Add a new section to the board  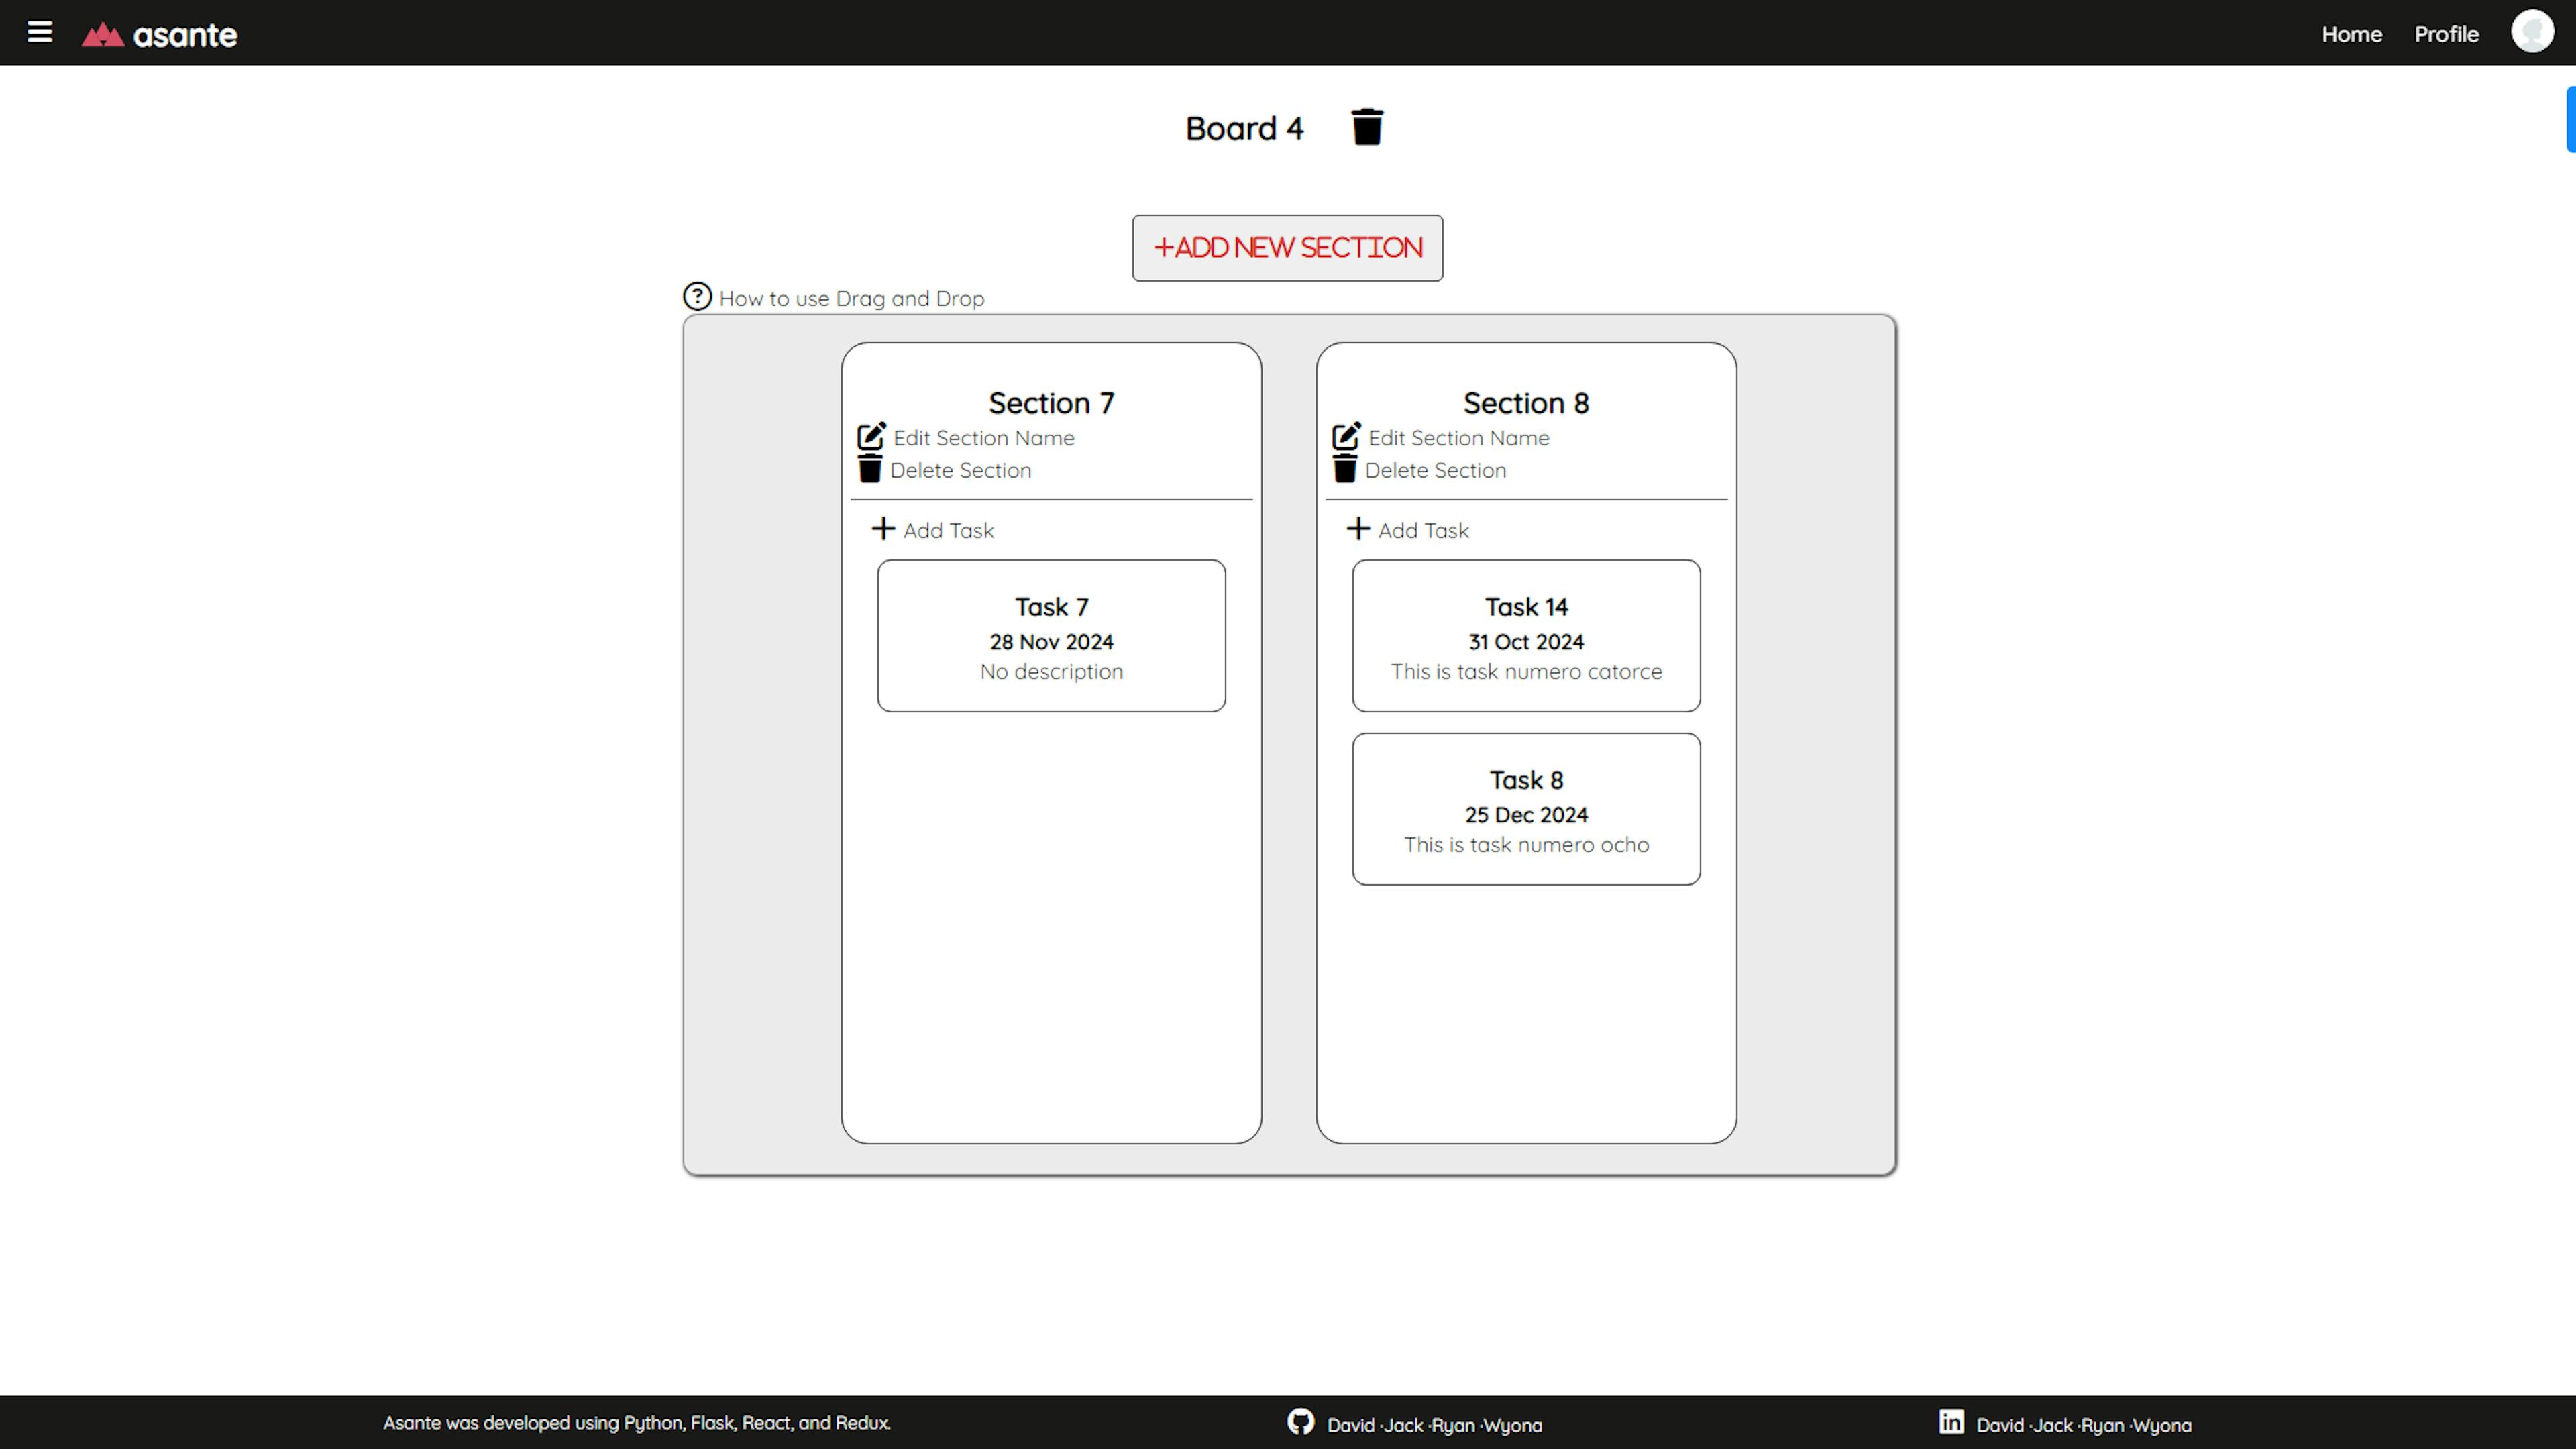coord(1287,247)
